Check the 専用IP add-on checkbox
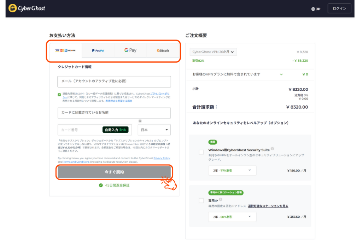This screenshot has width=362, height=241. coord(201,200)
